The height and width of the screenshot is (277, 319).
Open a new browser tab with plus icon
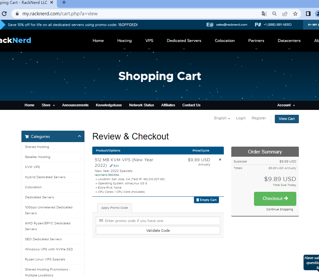click(64, 3)
